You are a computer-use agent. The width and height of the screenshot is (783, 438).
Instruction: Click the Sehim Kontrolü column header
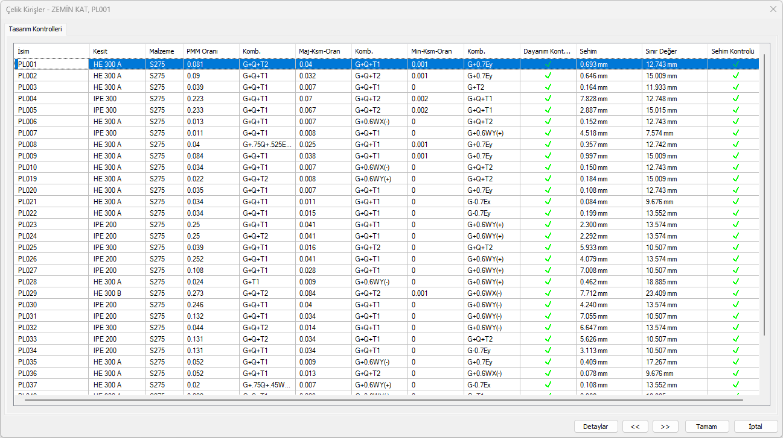tap(733, 51)
